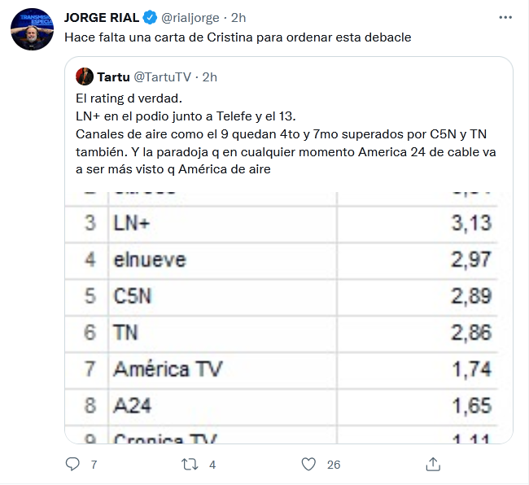
Task: Click the Tartu display name in the quoted tweet
Action: 113,77
